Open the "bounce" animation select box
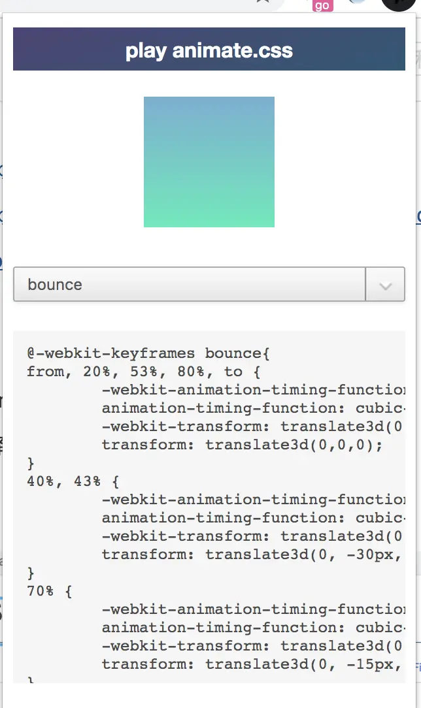The height and width of the screenshot is (708, 421). tap(190, 285)
